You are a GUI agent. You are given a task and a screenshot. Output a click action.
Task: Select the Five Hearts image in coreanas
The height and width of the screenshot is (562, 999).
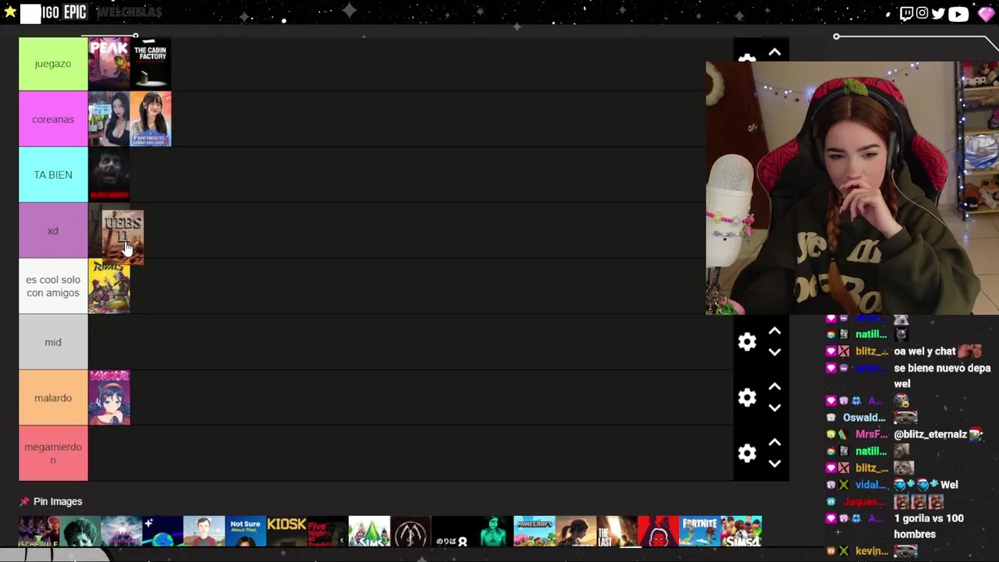pos(151,119)
